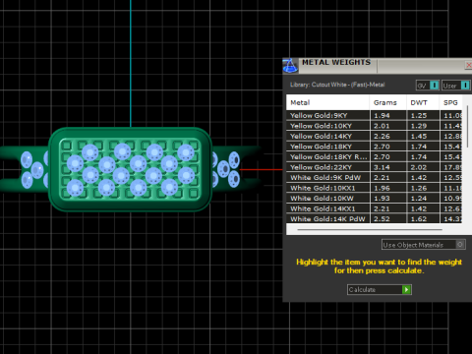Toggle the GV switch
The width and height of the screenshot is (472, 354).
point(428,86)
